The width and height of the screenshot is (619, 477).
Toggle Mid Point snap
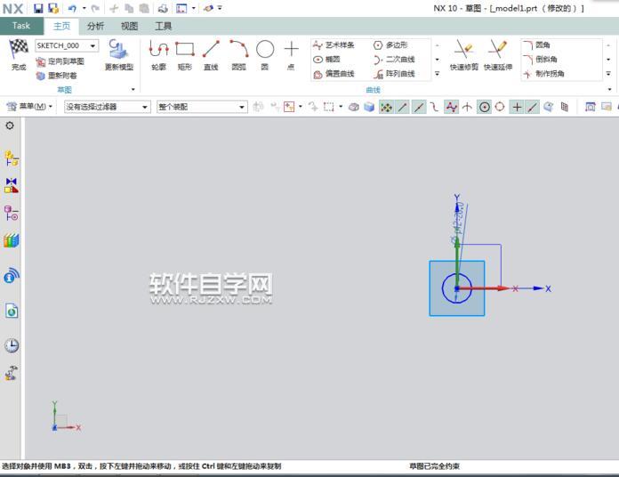(419, 107)
